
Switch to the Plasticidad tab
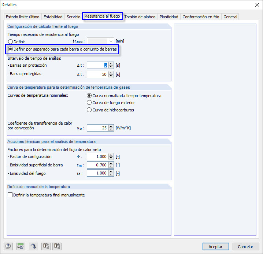169,17
